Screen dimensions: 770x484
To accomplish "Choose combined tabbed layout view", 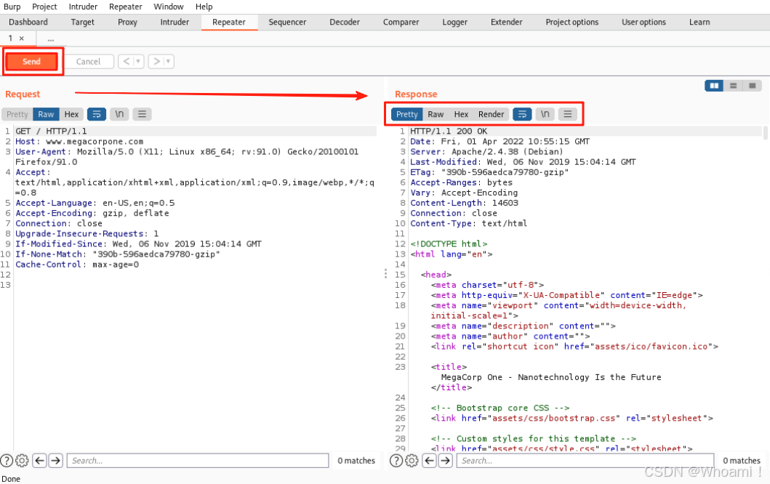I will (x=753, y=86).
